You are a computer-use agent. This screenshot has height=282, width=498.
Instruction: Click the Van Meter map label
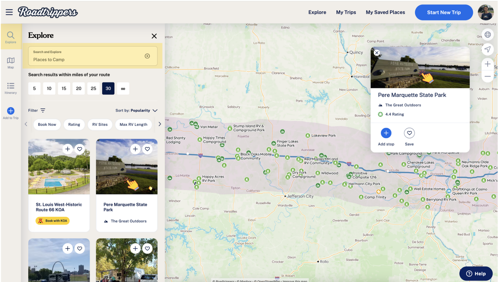tap(209, 127)
